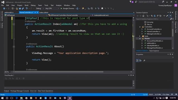The image size is (178, 100).
Task: Click Alphabetical sort icon in Properties panel
Action: (x=140, y=61)
